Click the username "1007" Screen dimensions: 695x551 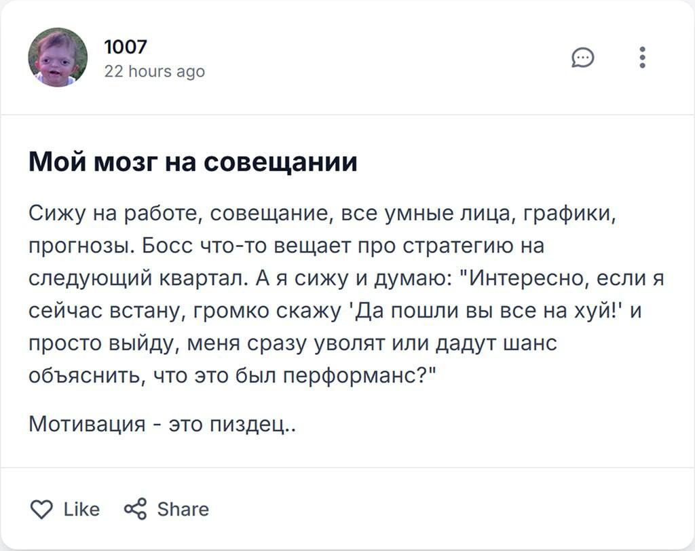coord(125,47)
